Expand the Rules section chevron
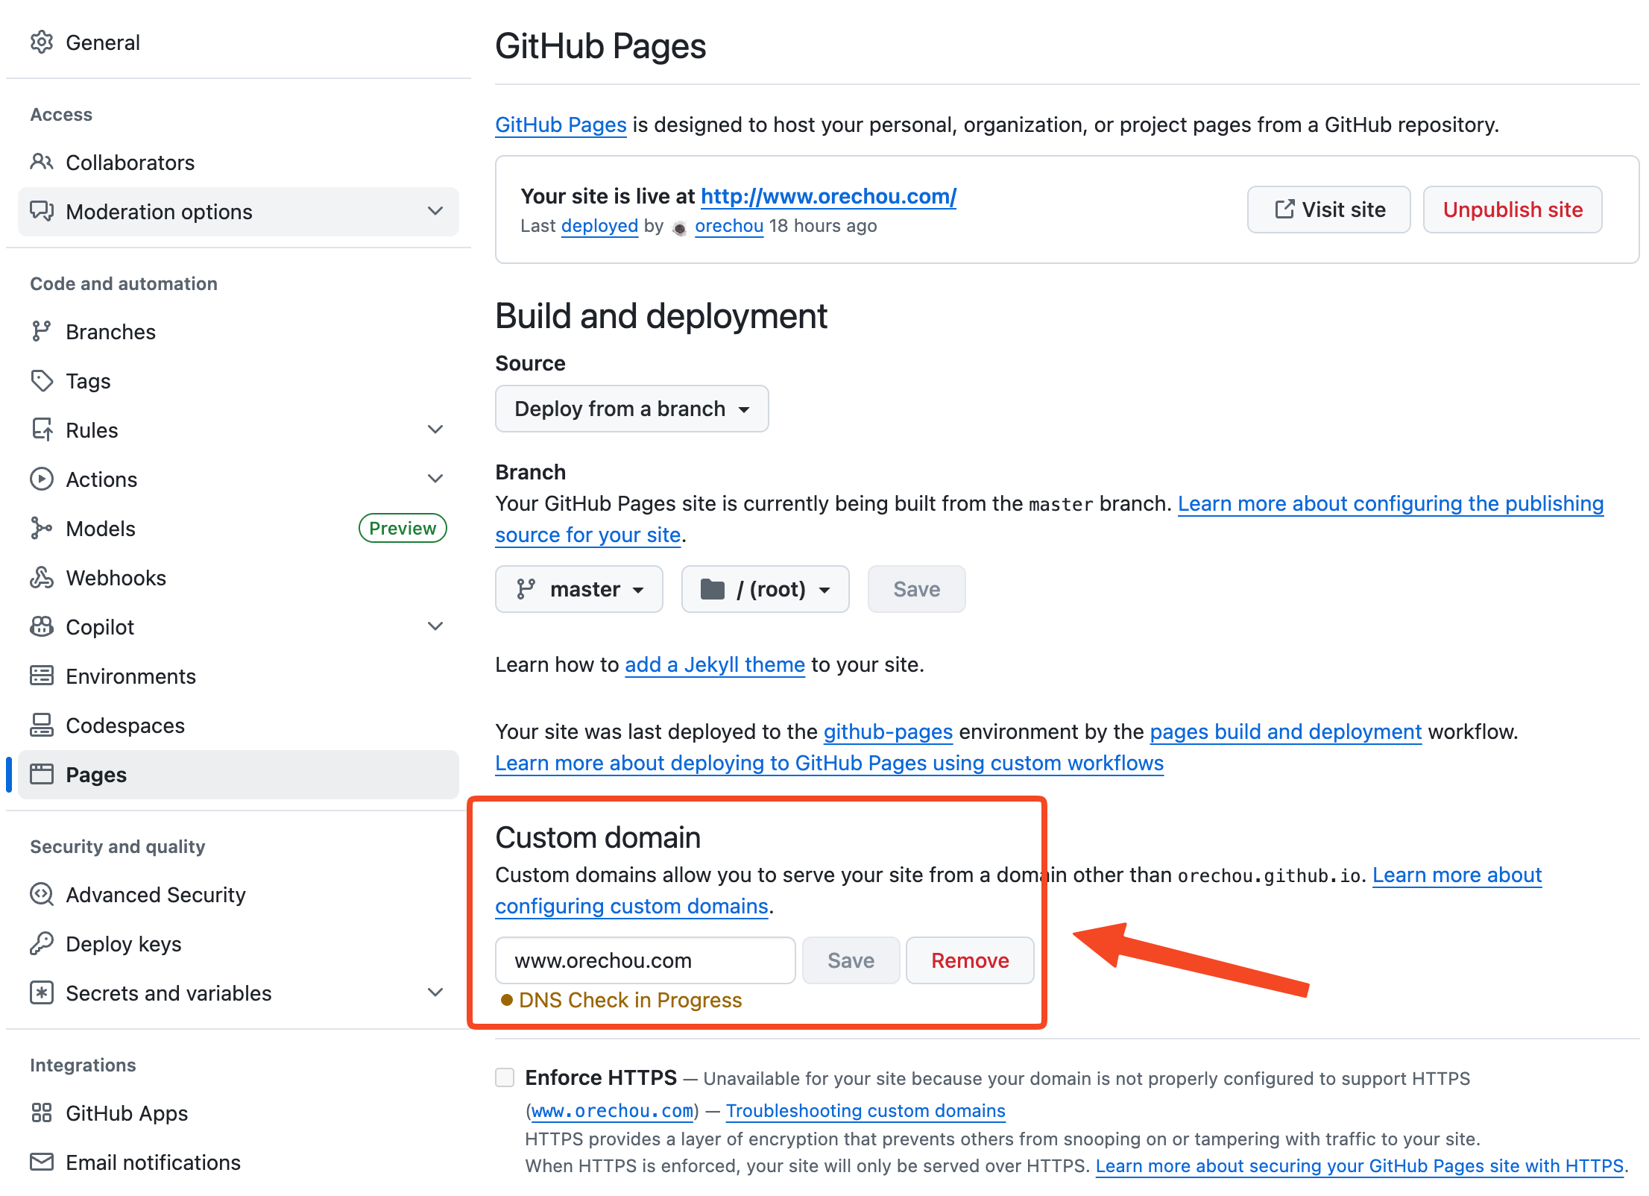The image size is (1649, 1196). tap(435, 429)
